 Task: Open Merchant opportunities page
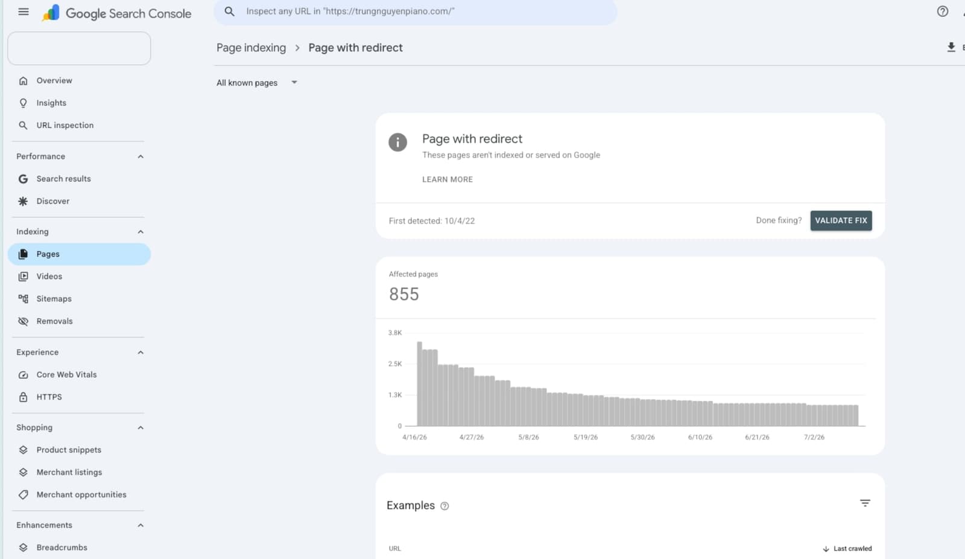pyautogui.click(x=79, y=495)
